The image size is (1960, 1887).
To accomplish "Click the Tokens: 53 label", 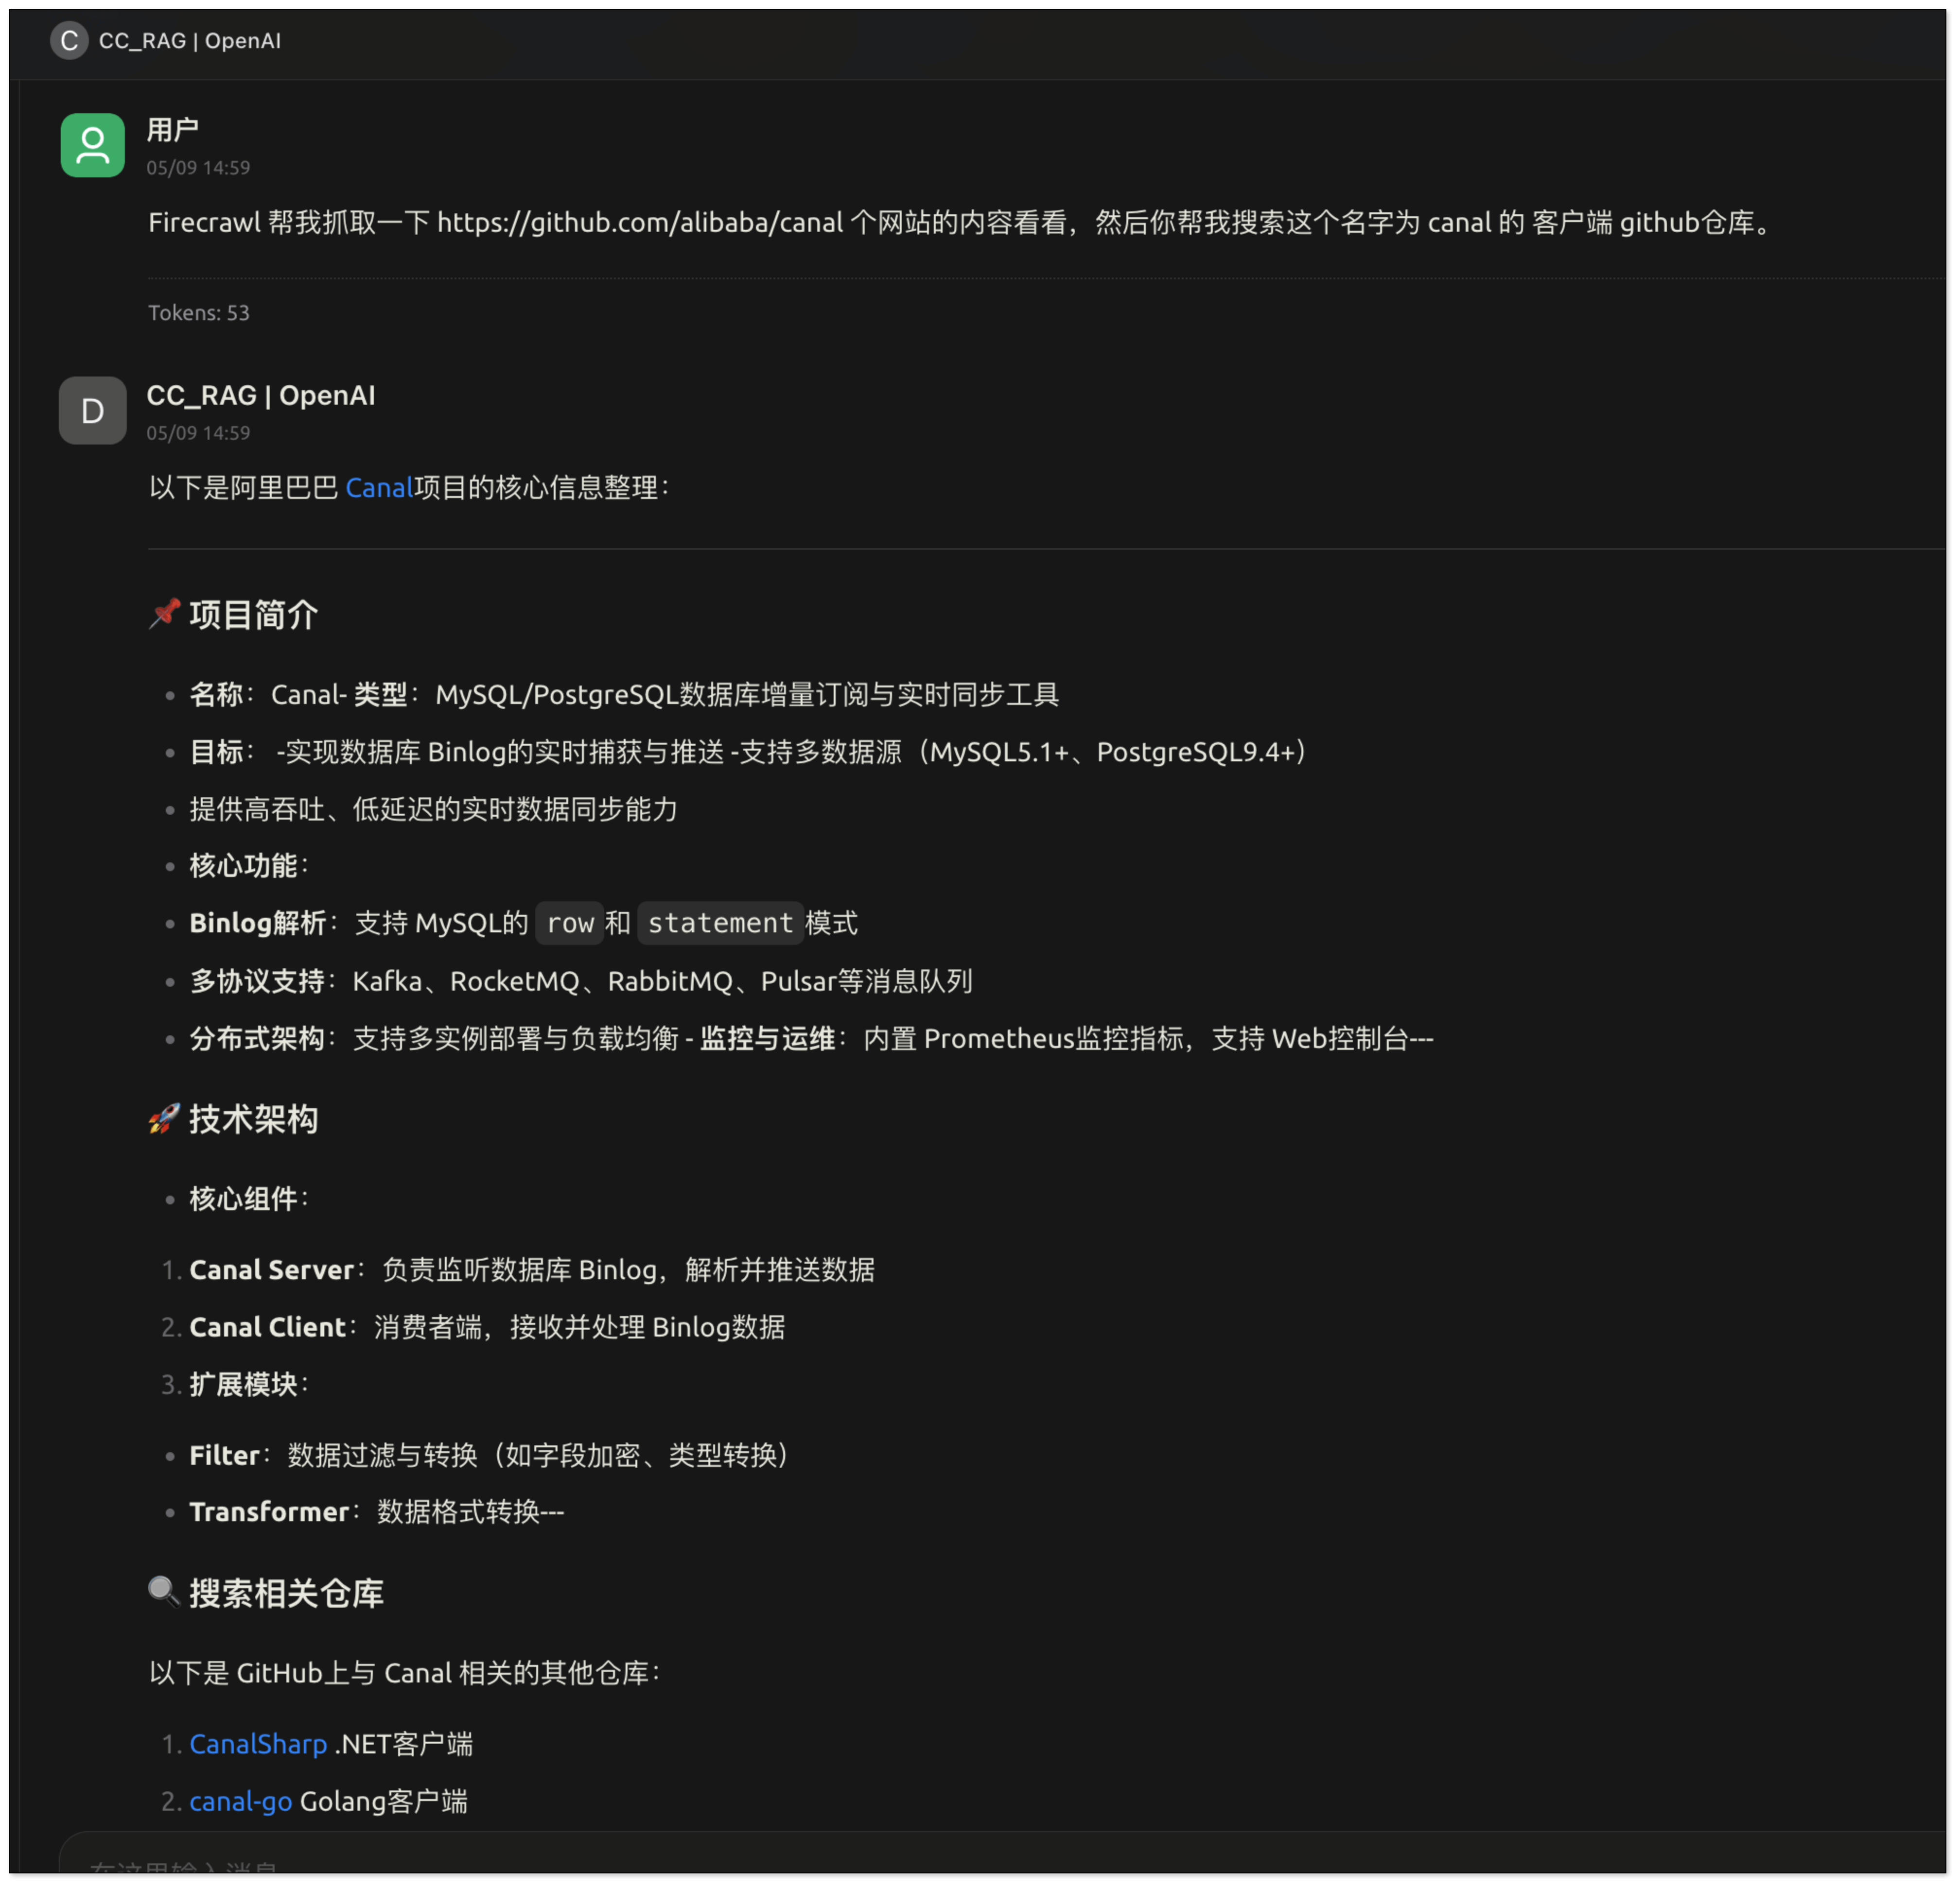I will click(199, 313).
